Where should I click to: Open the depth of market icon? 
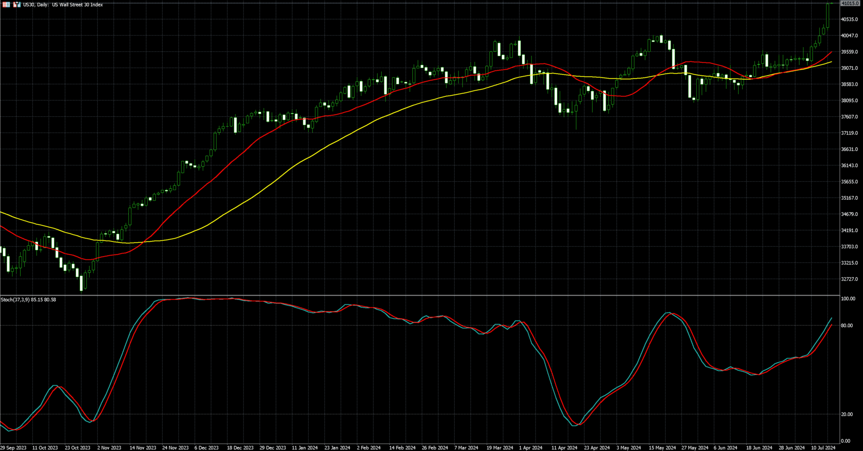coord(17,5)
